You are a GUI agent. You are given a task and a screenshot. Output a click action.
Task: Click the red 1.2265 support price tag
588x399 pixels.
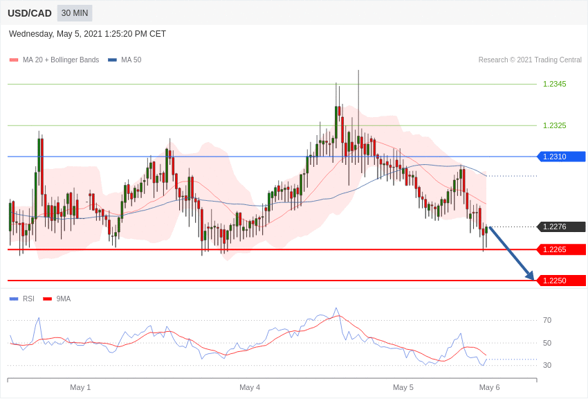[562, 249]
